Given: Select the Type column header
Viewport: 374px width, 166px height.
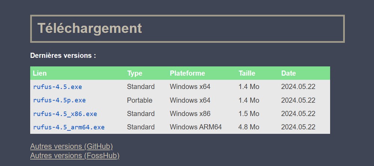Looking at the screenshot, I should click(x=135, y=73).
